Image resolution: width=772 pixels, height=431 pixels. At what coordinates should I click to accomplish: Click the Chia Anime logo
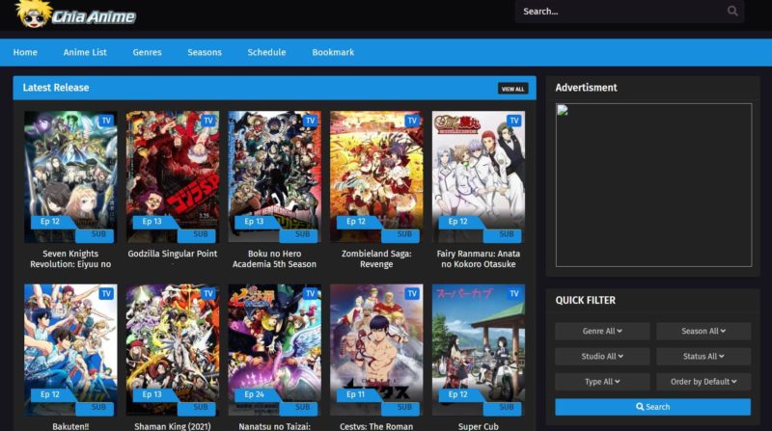click(x=75, y=14)
